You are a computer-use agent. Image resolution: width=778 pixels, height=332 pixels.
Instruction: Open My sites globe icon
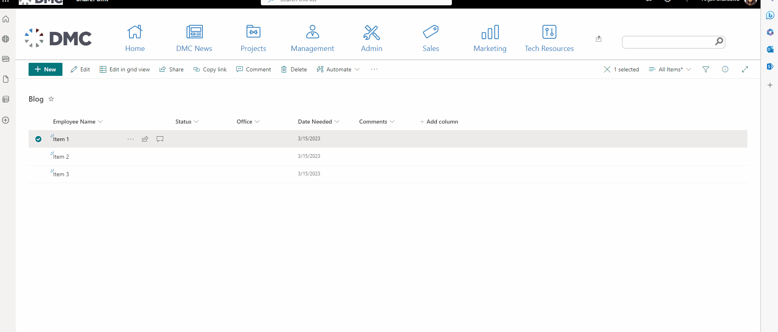[x=6, y=39]
